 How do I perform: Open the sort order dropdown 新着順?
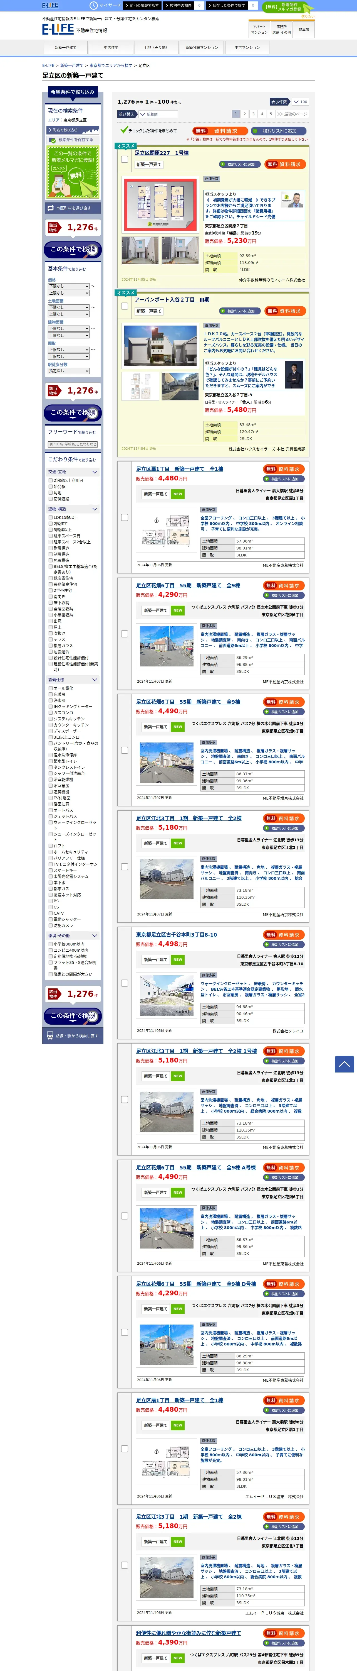click(158, 114)
